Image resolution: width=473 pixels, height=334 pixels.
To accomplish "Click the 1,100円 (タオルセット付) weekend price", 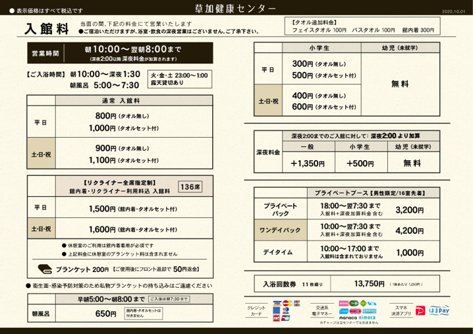I will pos(124,160).
